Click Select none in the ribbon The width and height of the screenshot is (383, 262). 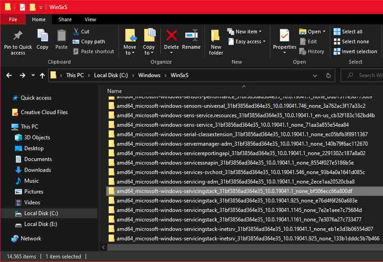pos(351,41)
